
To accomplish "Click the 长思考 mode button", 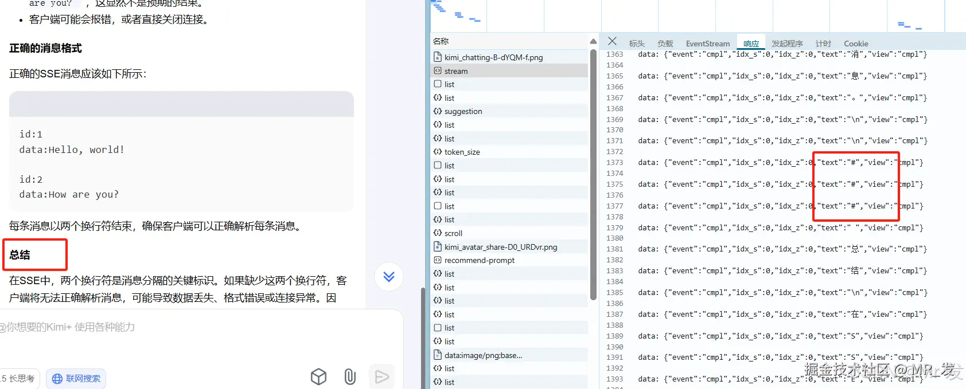I will coord(19,379).
